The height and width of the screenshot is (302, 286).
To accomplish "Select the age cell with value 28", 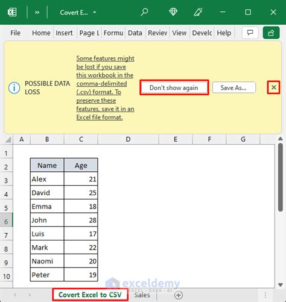I will [x=81, y=220].
